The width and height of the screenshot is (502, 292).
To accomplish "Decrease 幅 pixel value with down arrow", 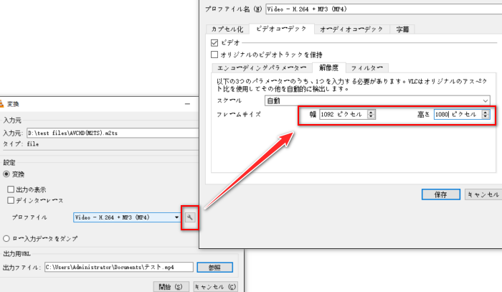I will click(x=371, y=116).
